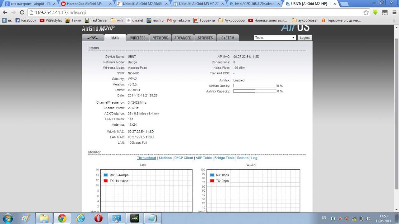This screenshot has height=224, width=399.
Task: Open the Log link
Action: click(x=254, y=158)
